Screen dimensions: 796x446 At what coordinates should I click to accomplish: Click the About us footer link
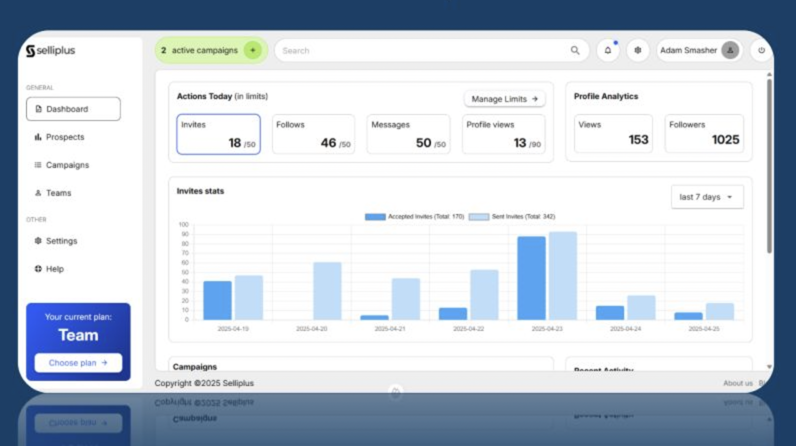click(737, 383)
